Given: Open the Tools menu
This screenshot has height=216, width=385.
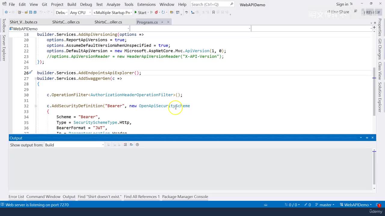Looking at the screenshot, I should (129, 4).
